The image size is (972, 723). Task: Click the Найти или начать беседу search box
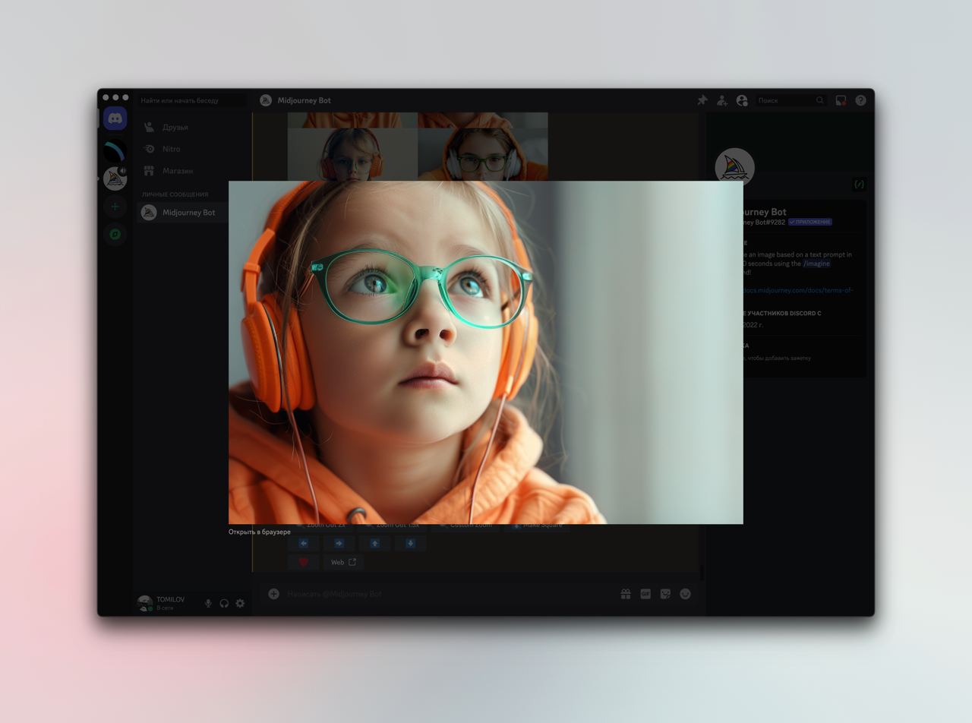pos(191,100)
